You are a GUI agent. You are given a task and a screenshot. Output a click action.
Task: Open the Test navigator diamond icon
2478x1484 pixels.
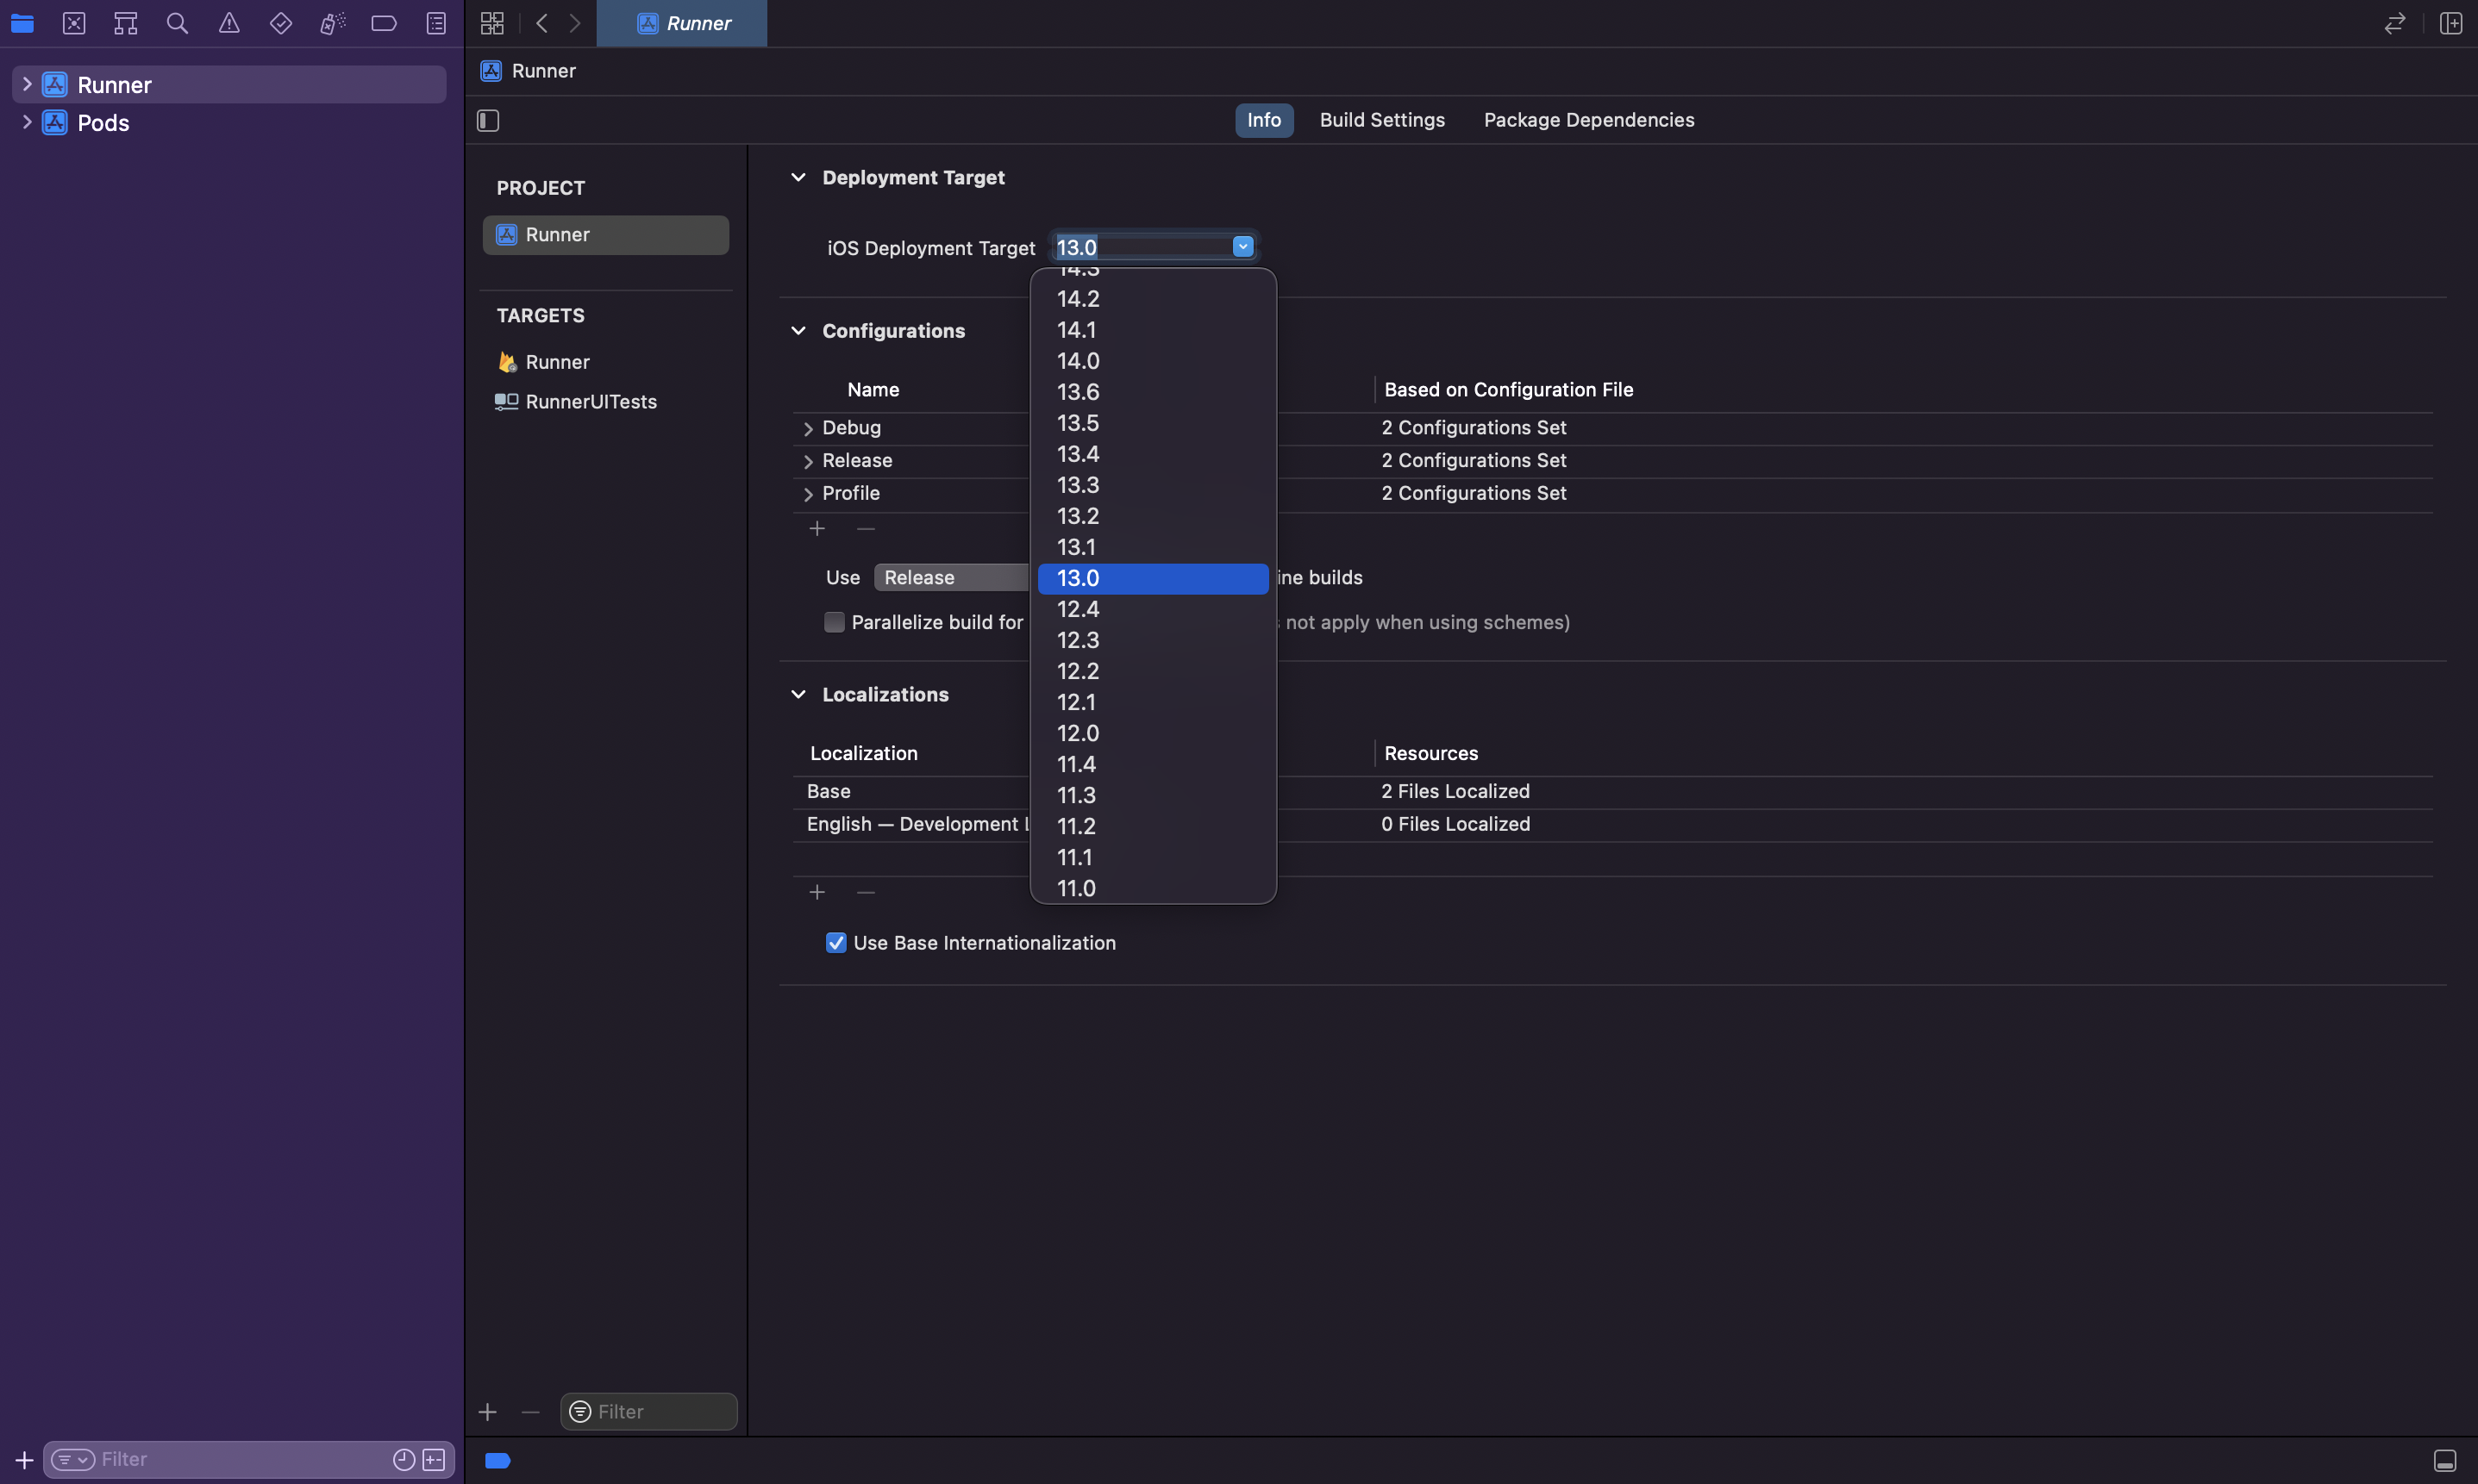pyautogui.click(x=281, y=23)
